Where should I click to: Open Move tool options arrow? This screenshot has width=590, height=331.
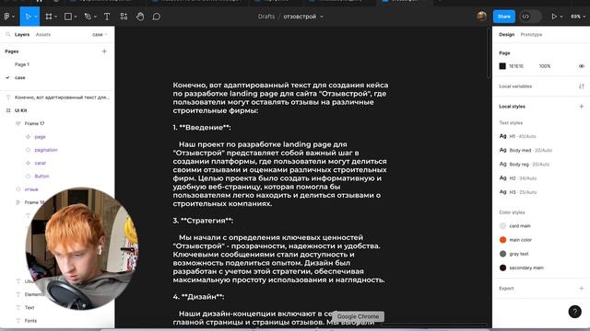(x=36, y=17)
